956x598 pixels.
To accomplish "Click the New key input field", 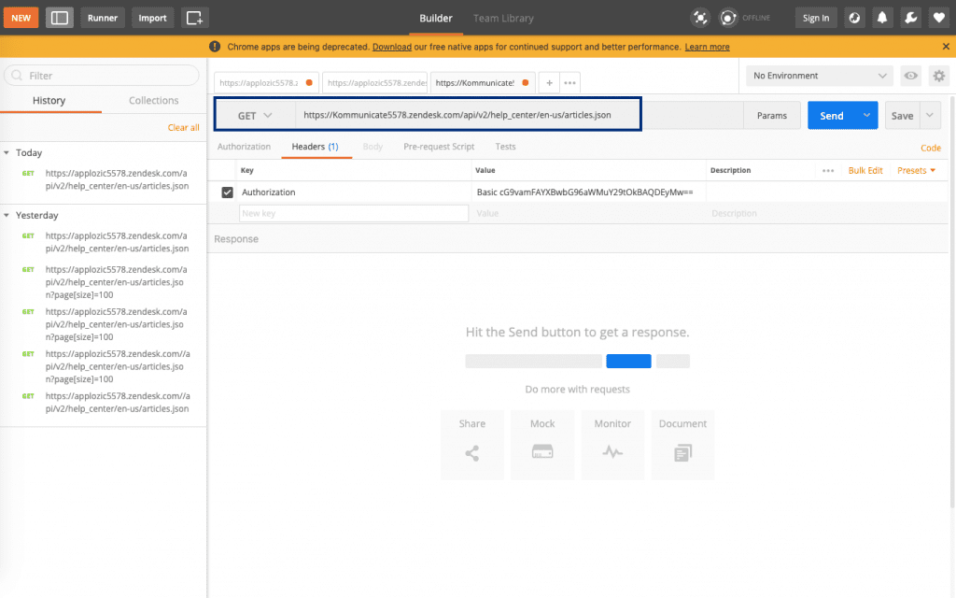I will pos(354,214).
